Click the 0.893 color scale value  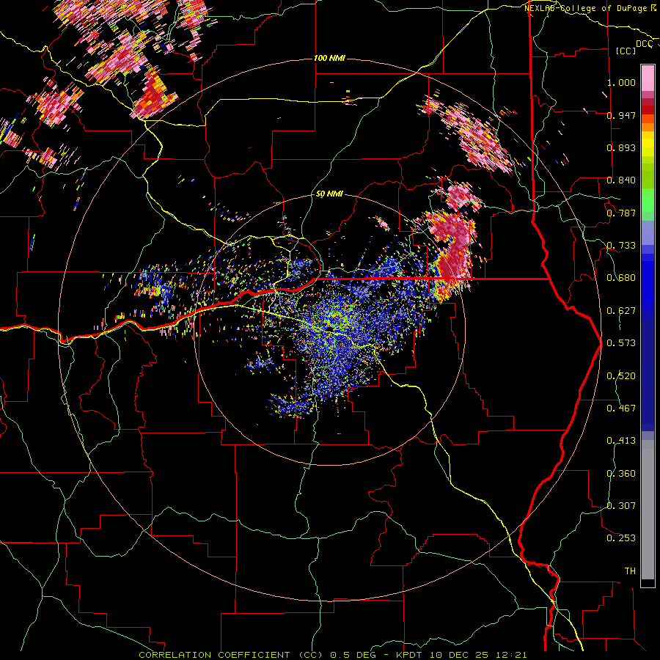[x=621, y=147]
